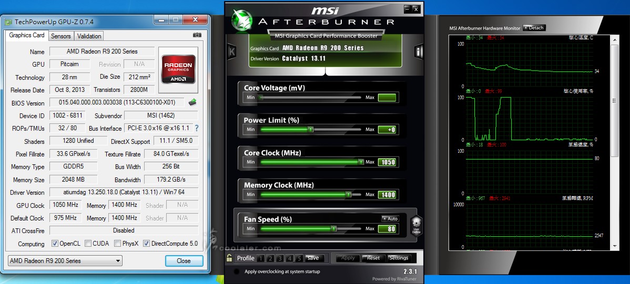The image size is (630, 284).
Task: Click the Core Voltage value box
Action: point(387,97)
